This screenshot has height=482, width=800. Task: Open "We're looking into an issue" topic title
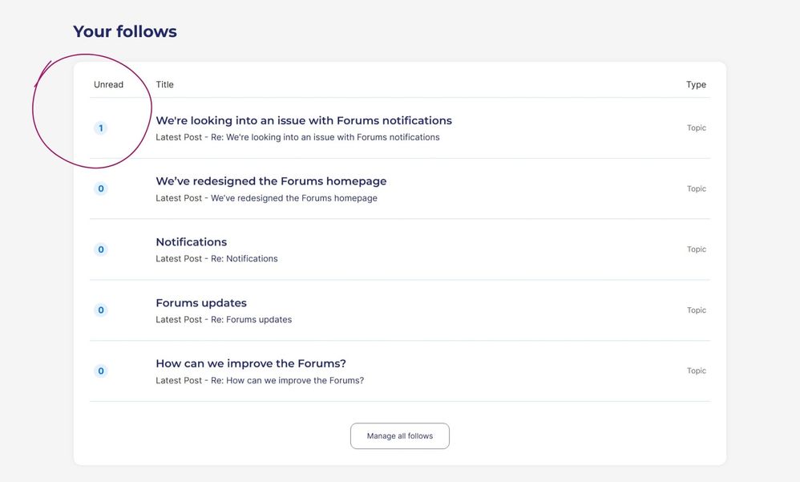(x=303, y=120)
